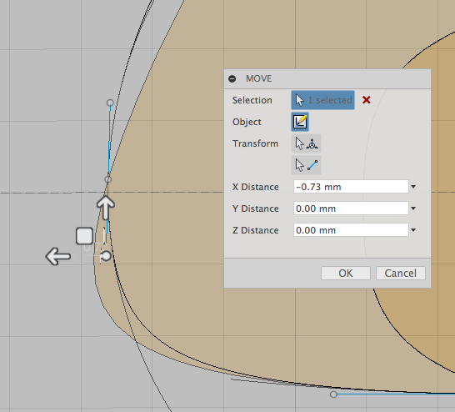Collapse the MOVE dialog with minus icon
455x412 pixels.
[232, 78]
